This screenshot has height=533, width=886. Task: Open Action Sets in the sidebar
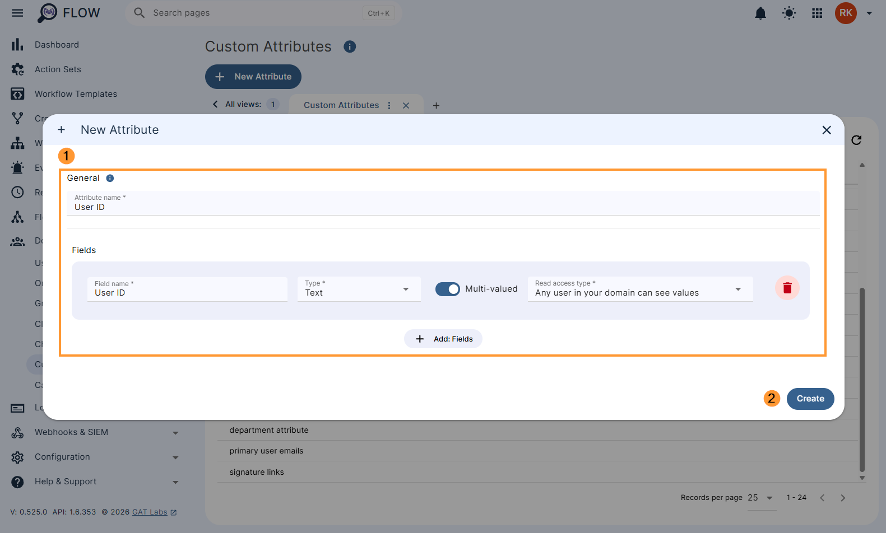click(58, 69)
